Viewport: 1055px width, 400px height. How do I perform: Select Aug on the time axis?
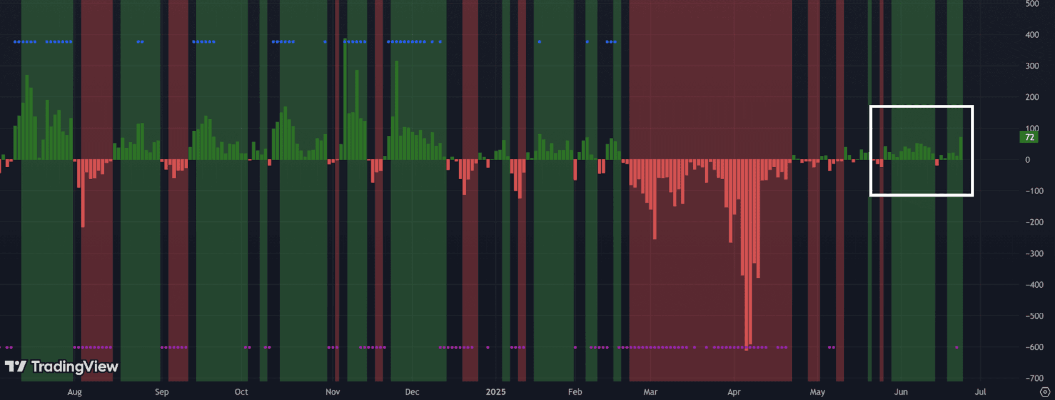click(75, 392)
